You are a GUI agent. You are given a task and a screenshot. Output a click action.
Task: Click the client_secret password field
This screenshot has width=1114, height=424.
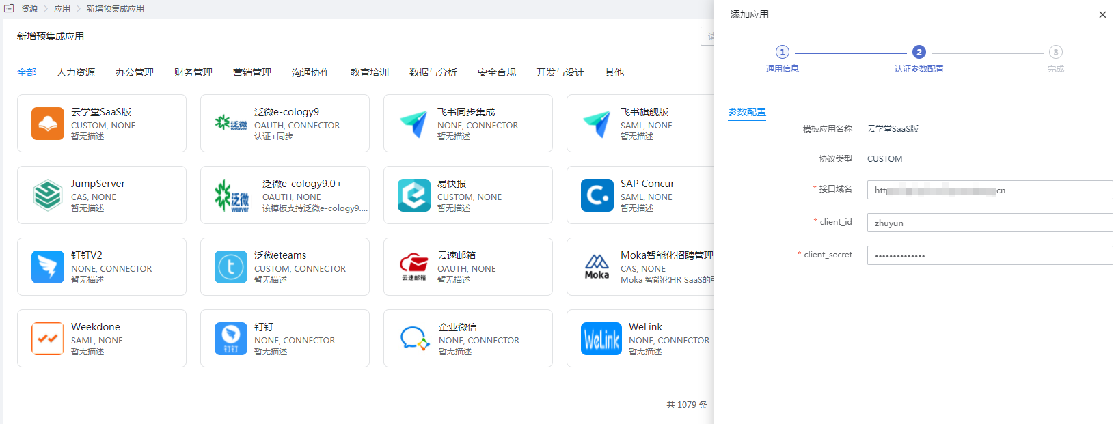point(990,255)
